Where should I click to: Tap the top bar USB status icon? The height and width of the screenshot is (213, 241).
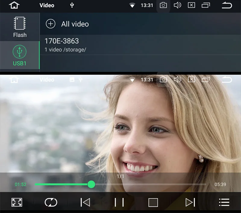[72, 5]
